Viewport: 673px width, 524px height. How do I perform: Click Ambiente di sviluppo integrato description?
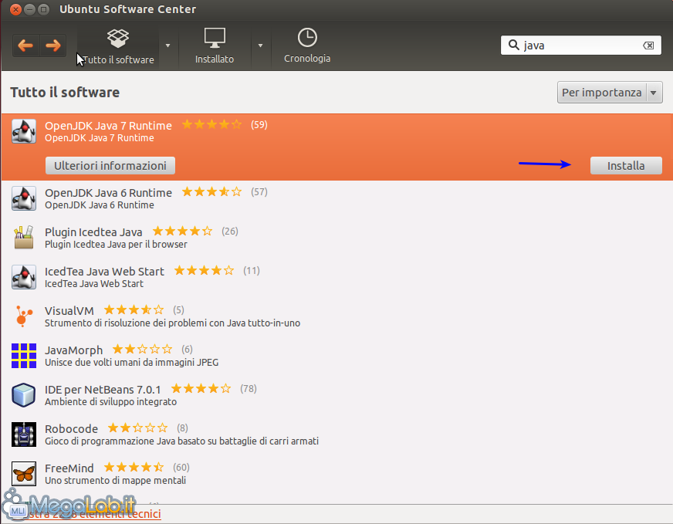click(x=110, y=402)
